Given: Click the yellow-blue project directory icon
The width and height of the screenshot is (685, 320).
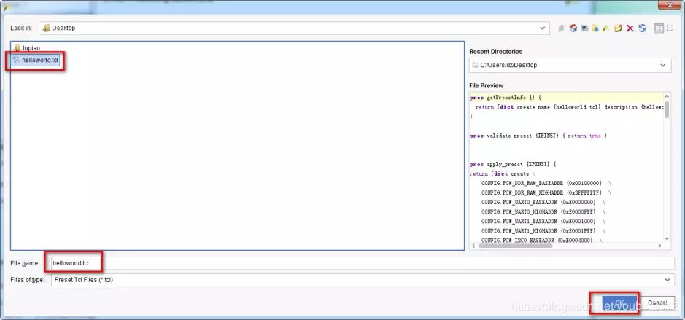Looking at the screenshot, I should tap(595, 28).
